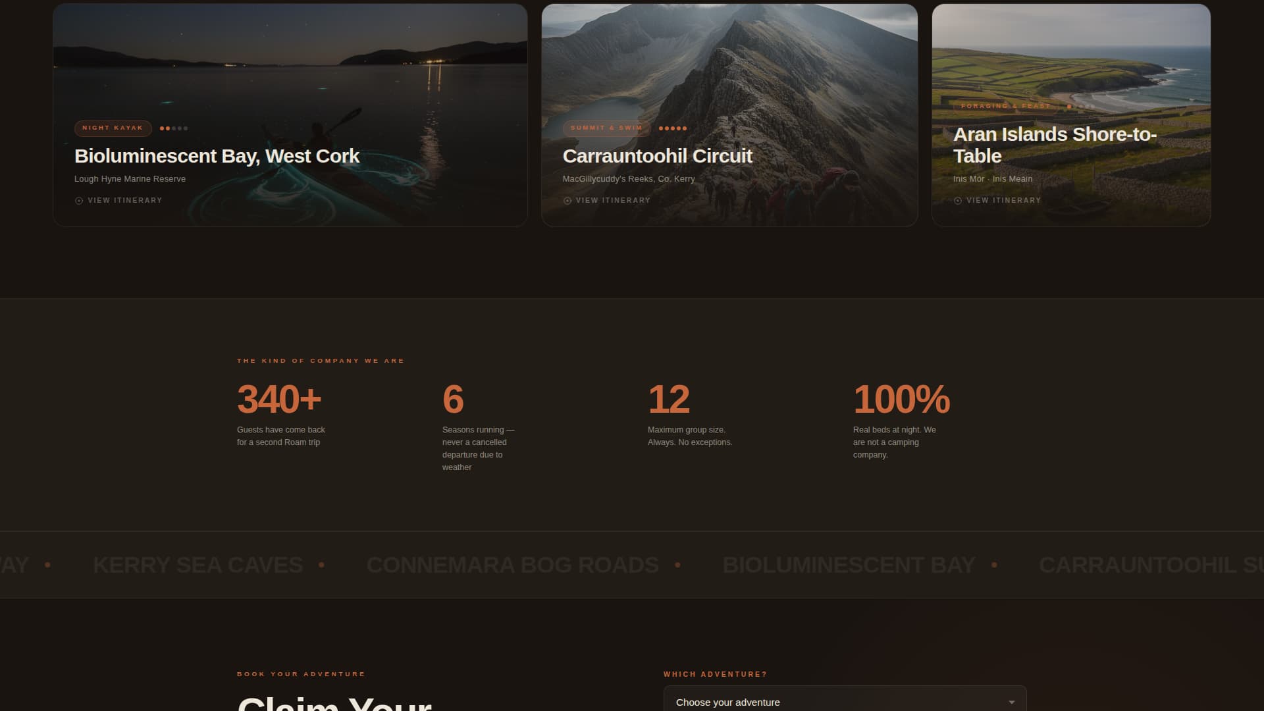This screenshot has width=1264, height=711.
Task: Select the third carousel dot on Bioluminescent Bay card
Action: click(175, 128)
